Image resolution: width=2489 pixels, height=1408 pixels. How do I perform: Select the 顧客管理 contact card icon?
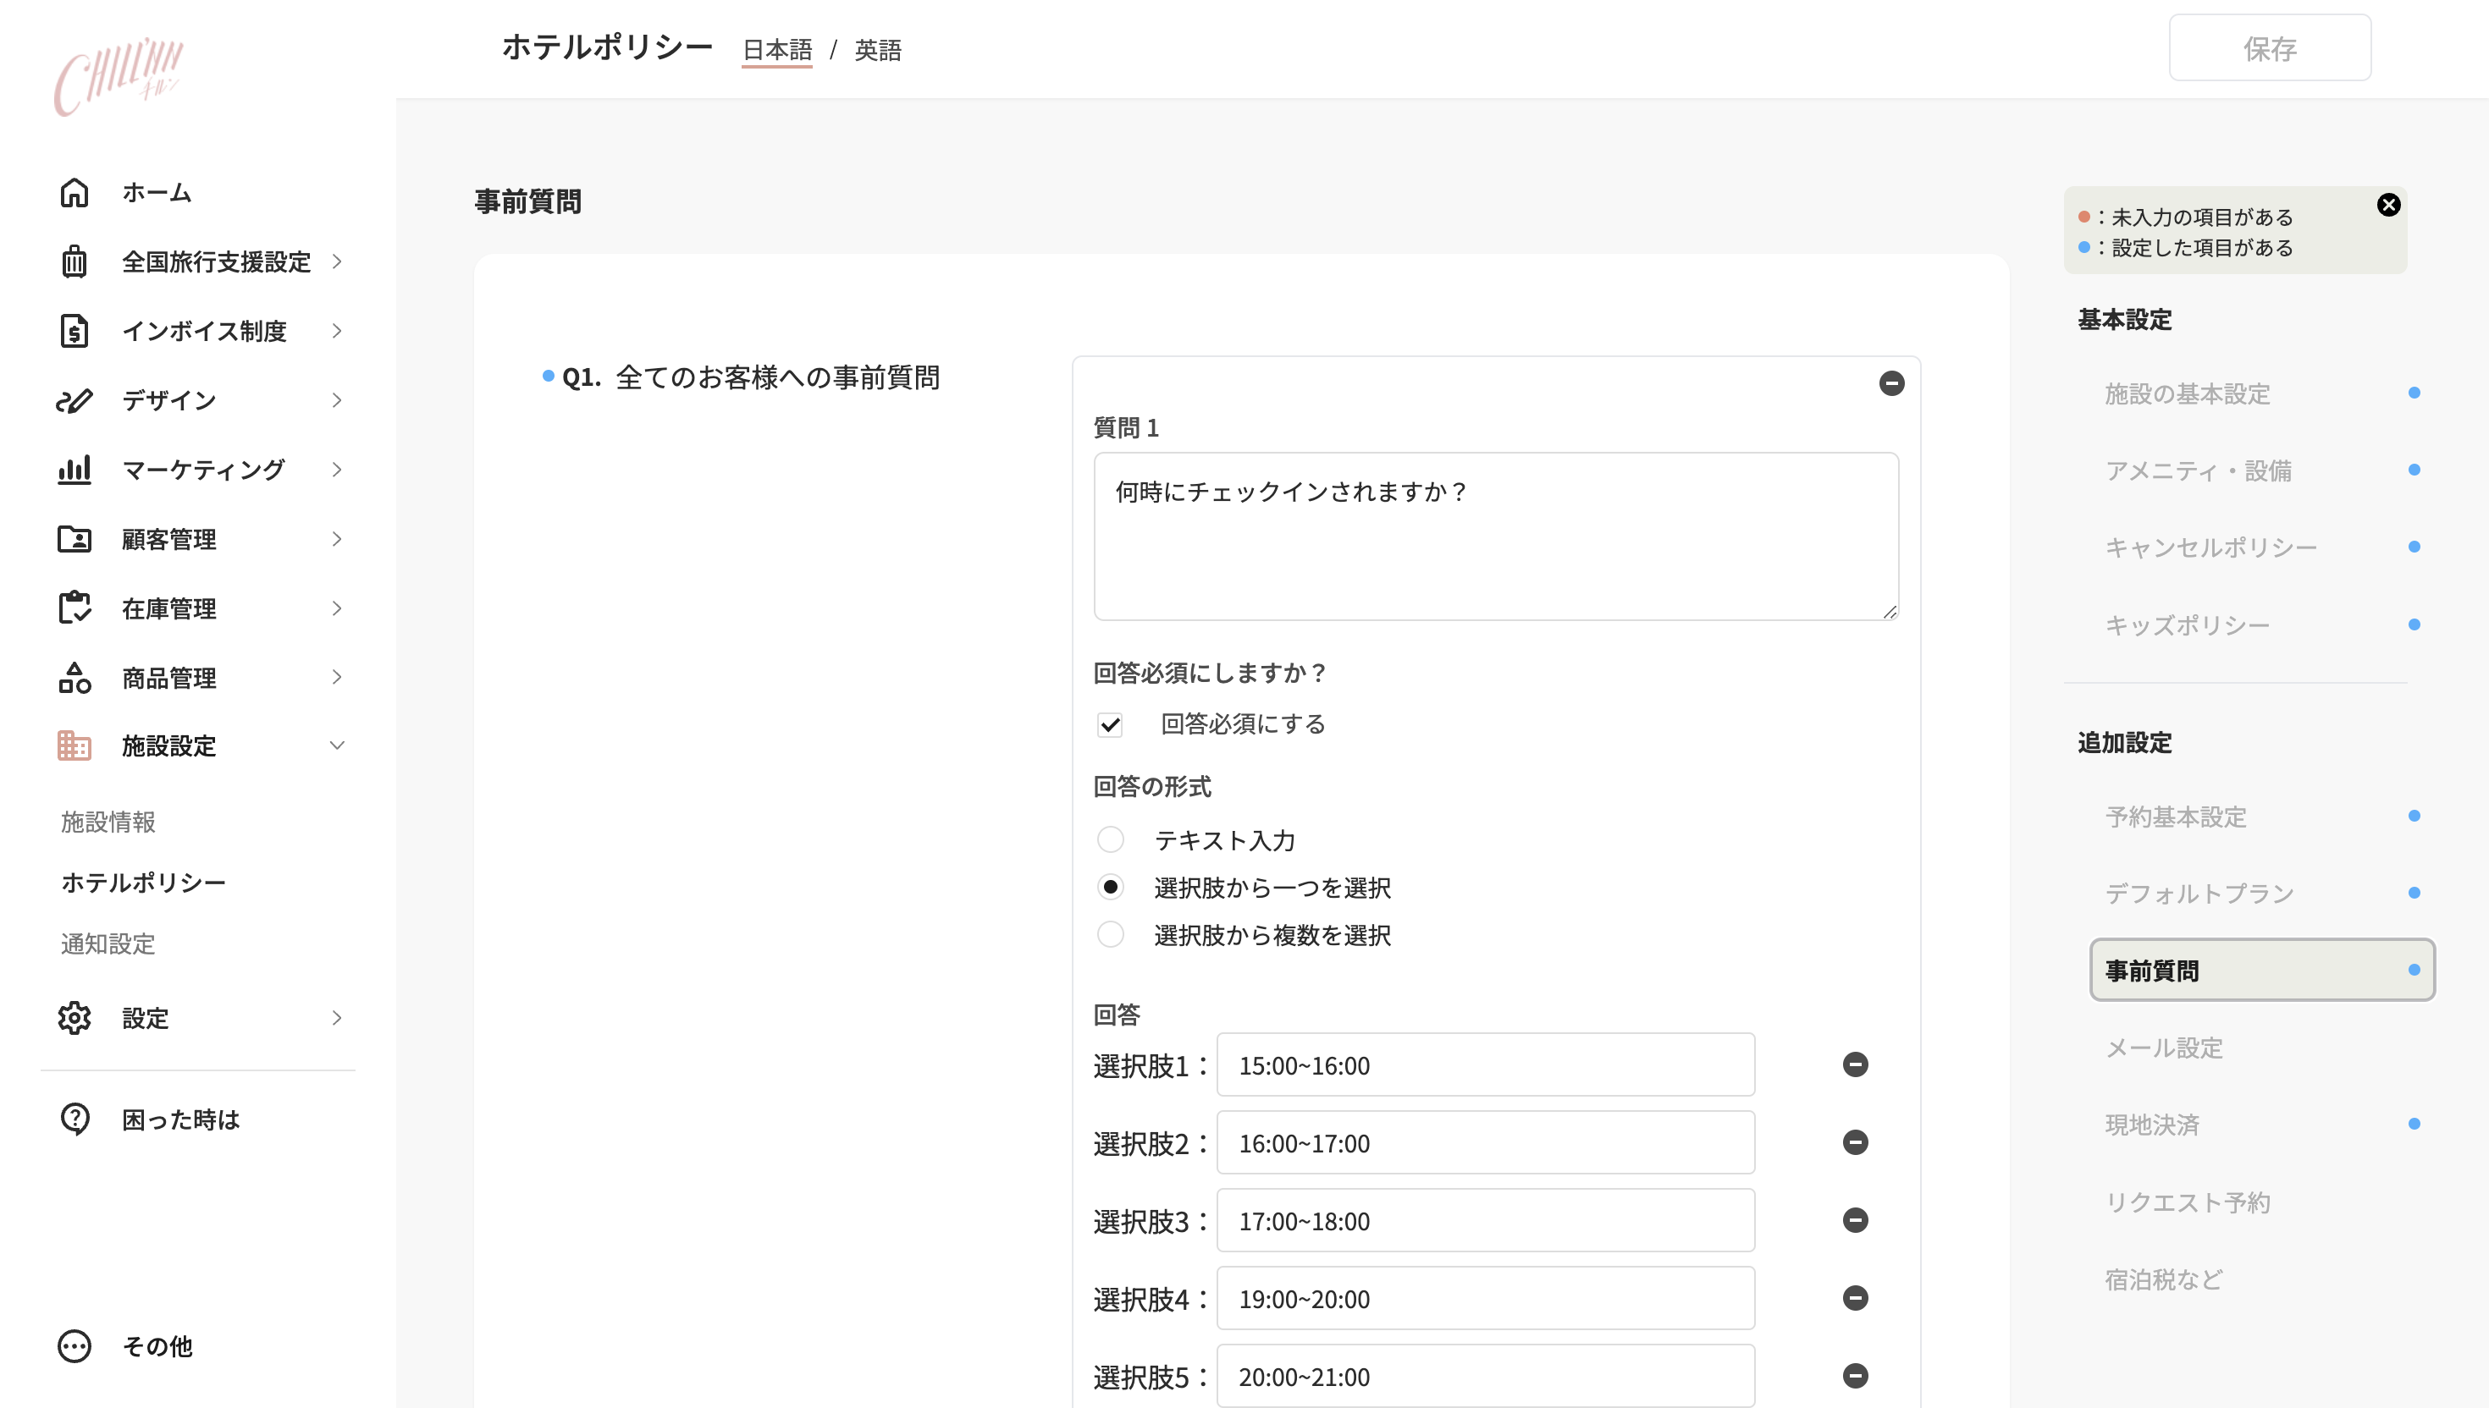point(75,540)
